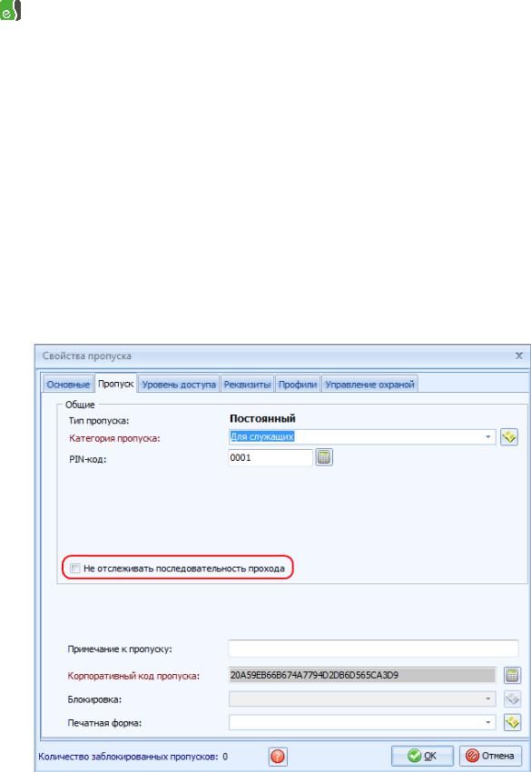The width and height of the screenshot is (531, 772).
Task: Click the green logo icon at top-left
Action: point(10,10)
